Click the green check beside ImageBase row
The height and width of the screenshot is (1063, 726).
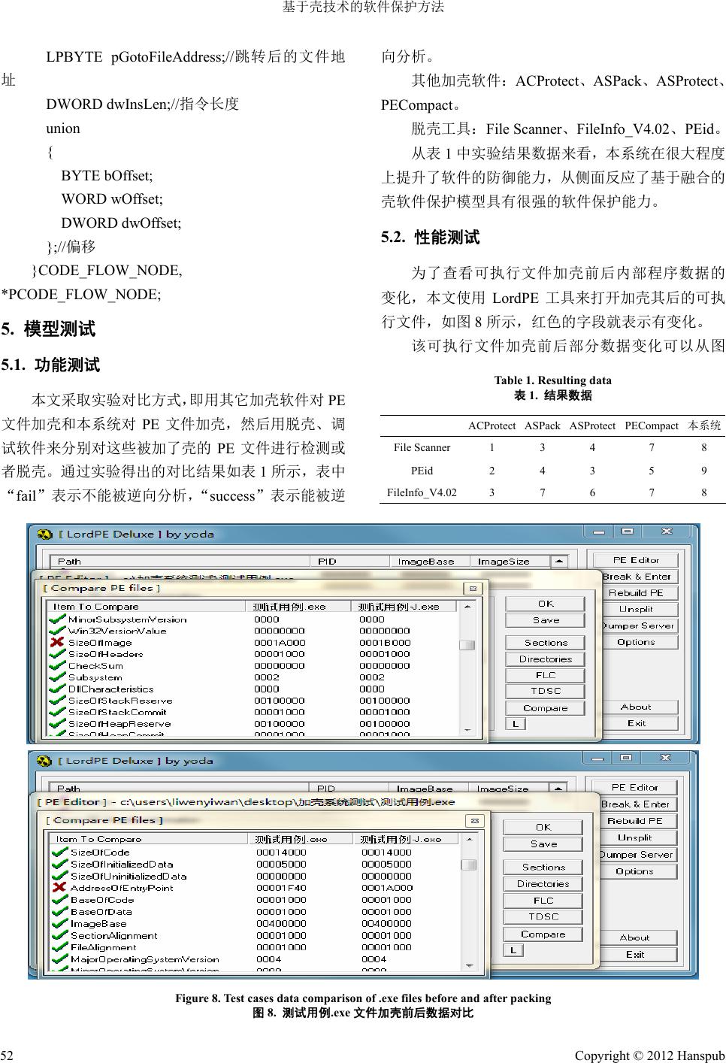coord(59,924)
